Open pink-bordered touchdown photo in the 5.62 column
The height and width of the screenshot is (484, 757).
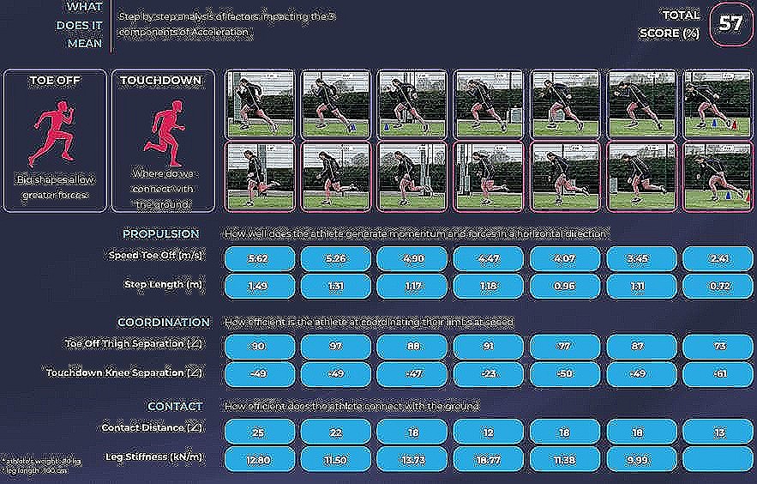[260, 176]
